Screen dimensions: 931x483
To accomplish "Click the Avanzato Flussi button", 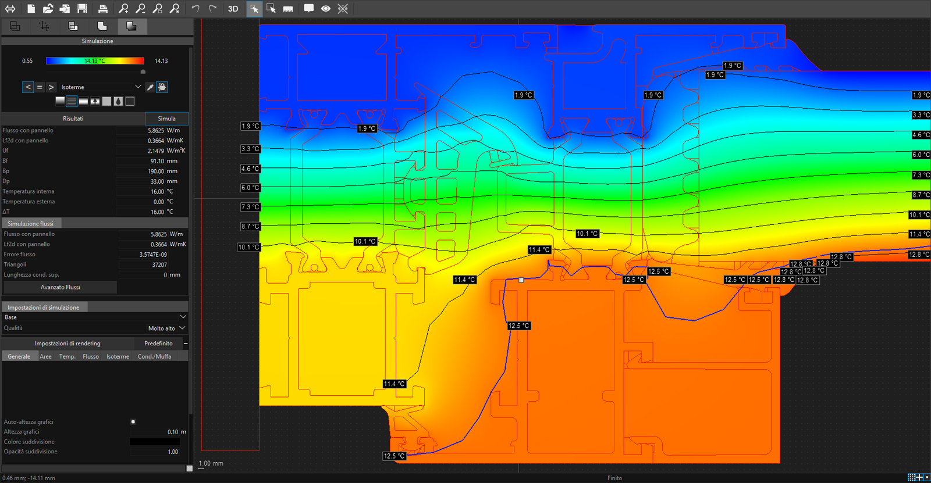I will pos(61,287).
